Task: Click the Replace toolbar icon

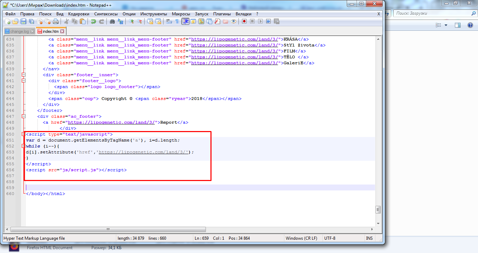Action: [x=120, y=21]
